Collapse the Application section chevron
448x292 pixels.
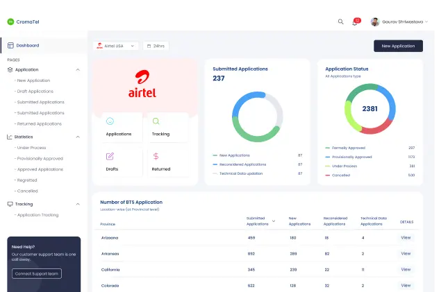tap(78, 69)
